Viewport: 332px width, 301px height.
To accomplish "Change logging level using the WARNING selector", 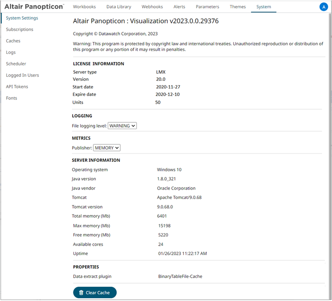I will (x=122, y=126).
